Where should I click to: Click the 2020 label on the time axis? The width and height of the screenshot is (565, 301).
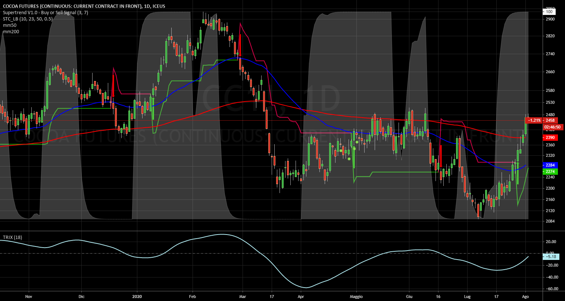(x=137, y=296)
